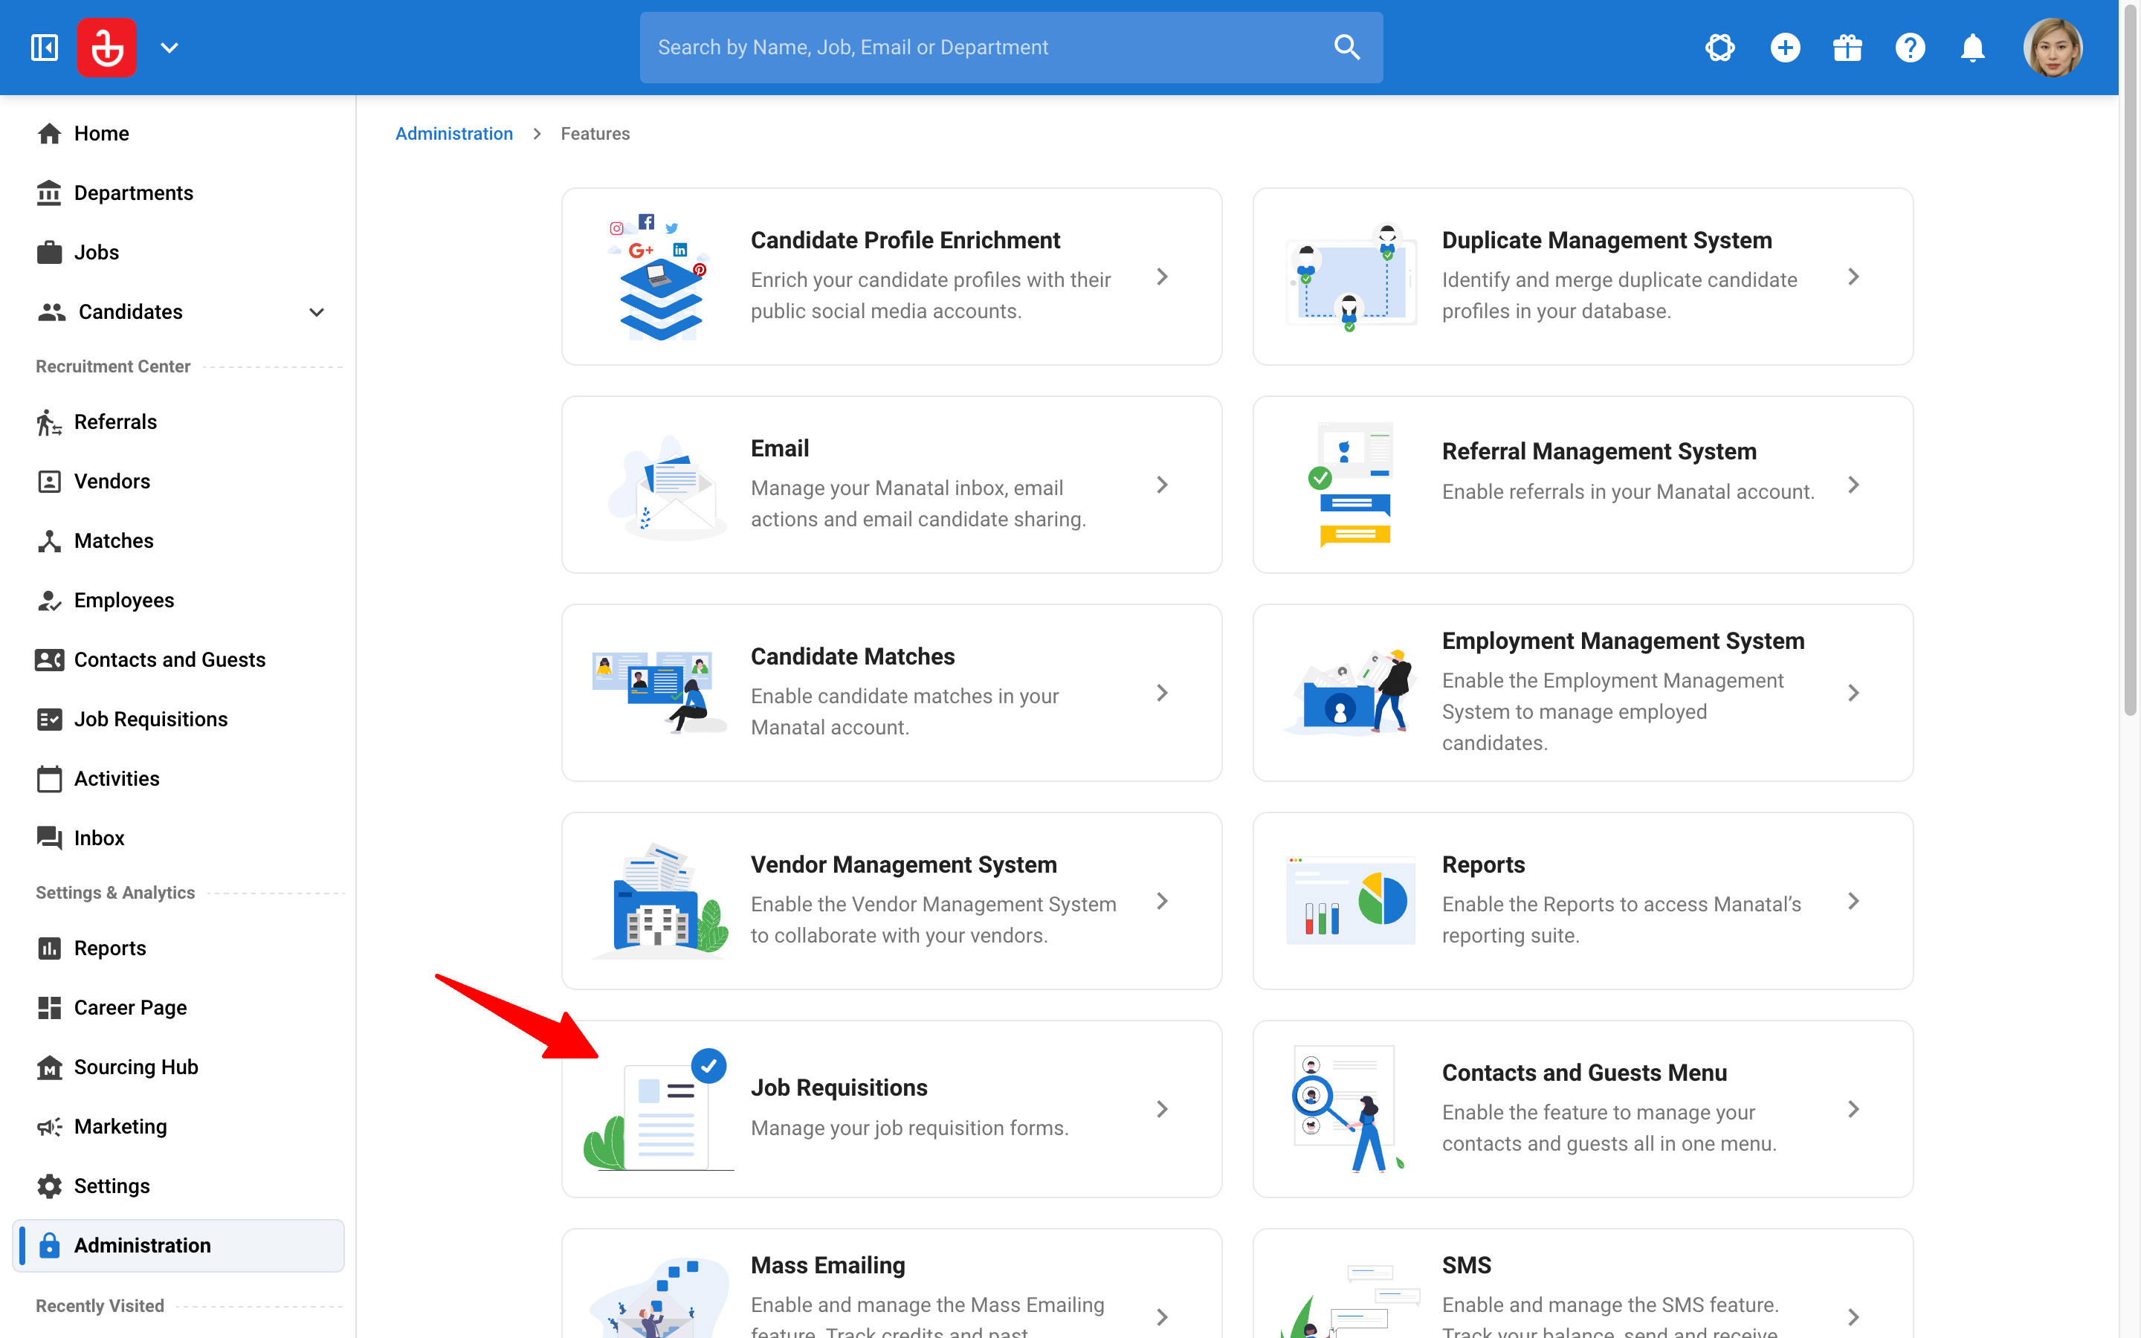Open Marketing in sidebar
Image resolution: width=2141 pixels, height=1338 pixels.
(178, 1126)
